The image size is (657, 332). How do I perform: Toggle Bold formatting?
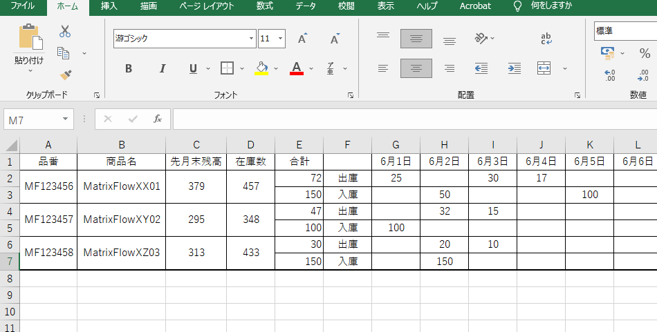pyautogui.click(x=129, y=68)
